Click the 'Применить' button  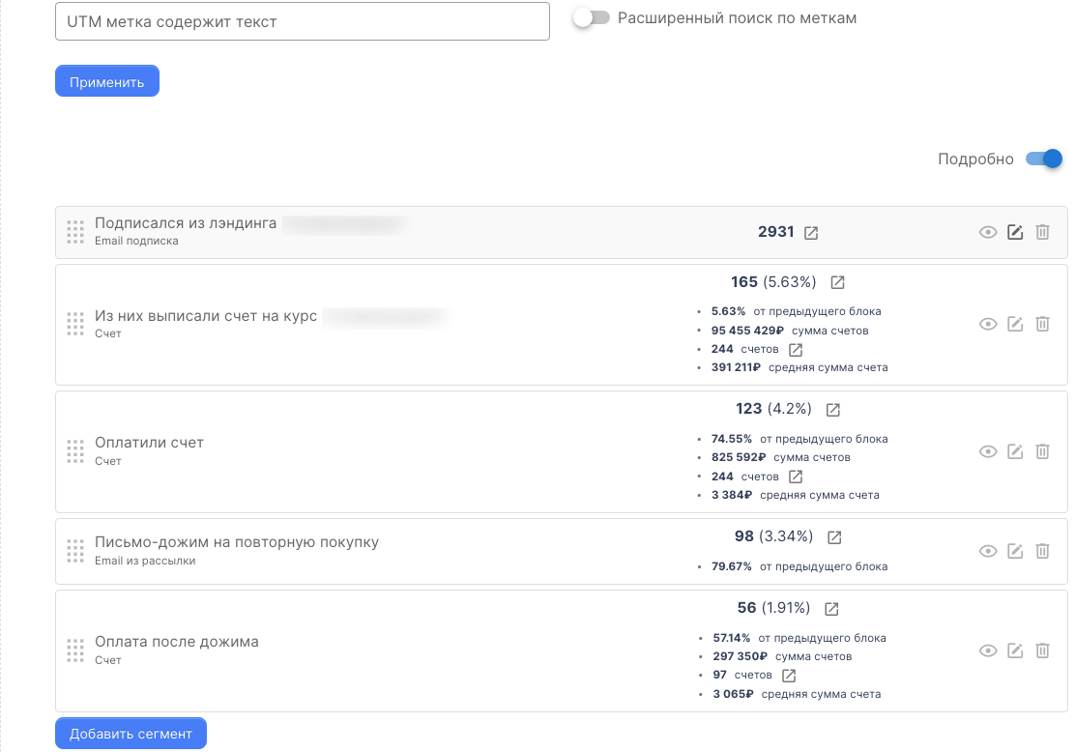coord(106,82)
